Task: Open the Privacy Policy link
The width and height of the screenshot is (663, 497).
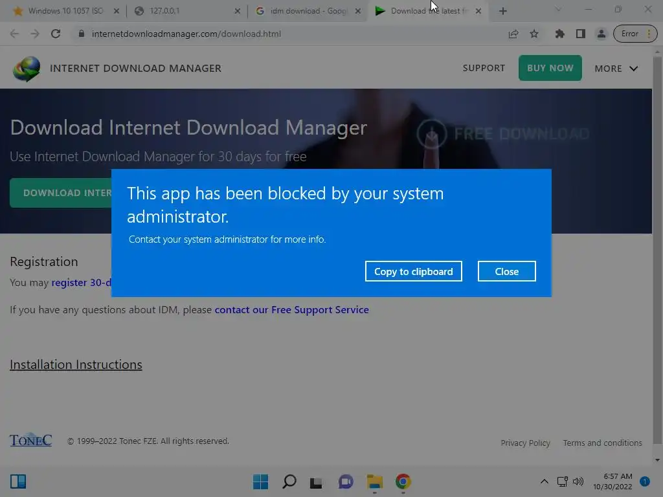Action: (x=525, y=443)
